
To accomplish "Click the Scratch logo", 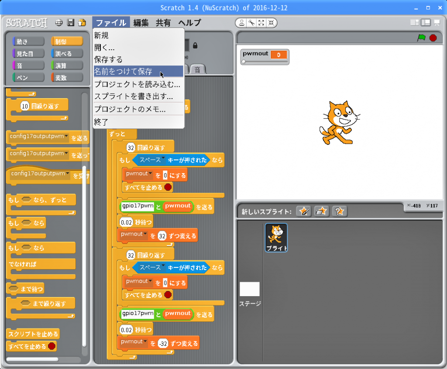I will click(x=27, y=23).
